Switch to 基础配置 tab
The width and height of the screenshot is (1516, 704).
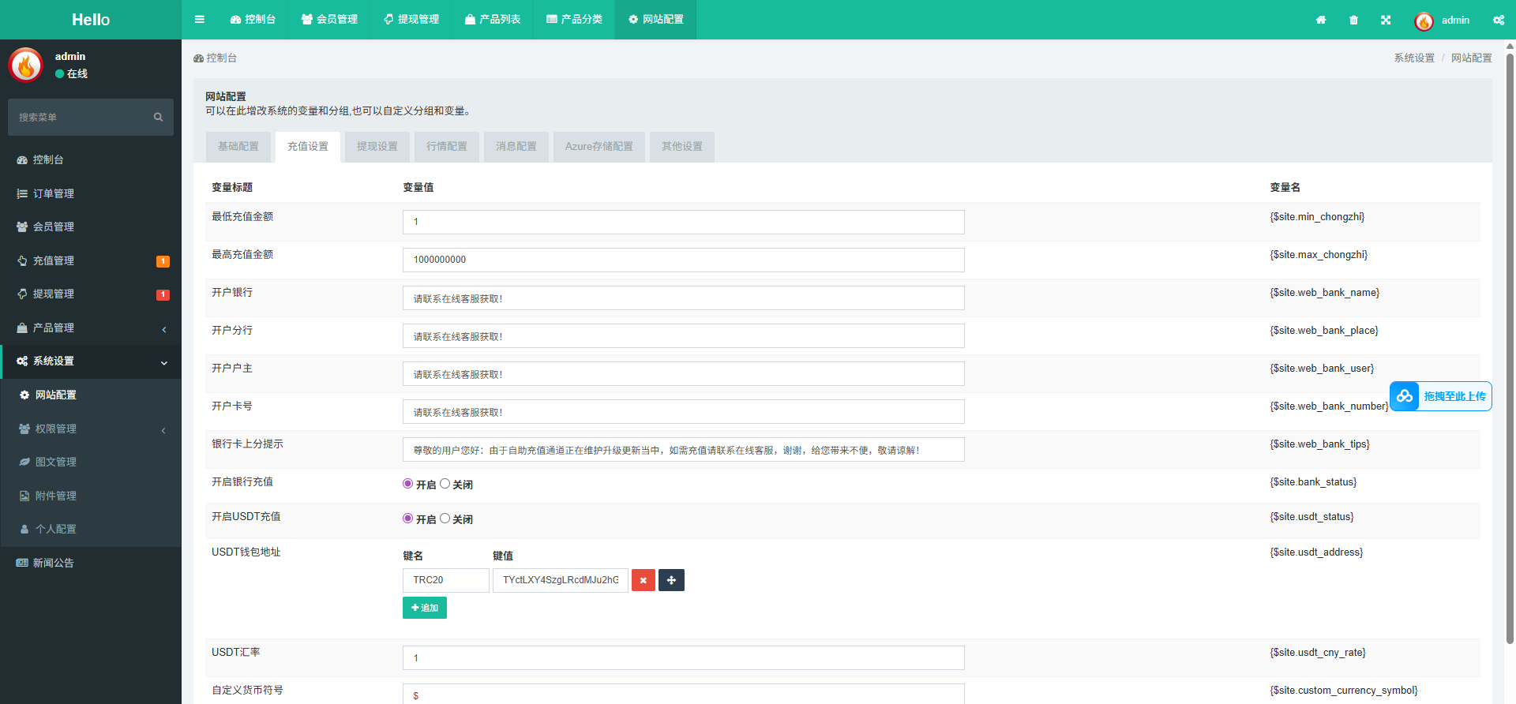[x=238, y=147]
